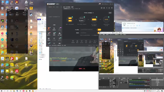
Task: Open the Epic Games Launcher desktop icon
Action: 2,78
